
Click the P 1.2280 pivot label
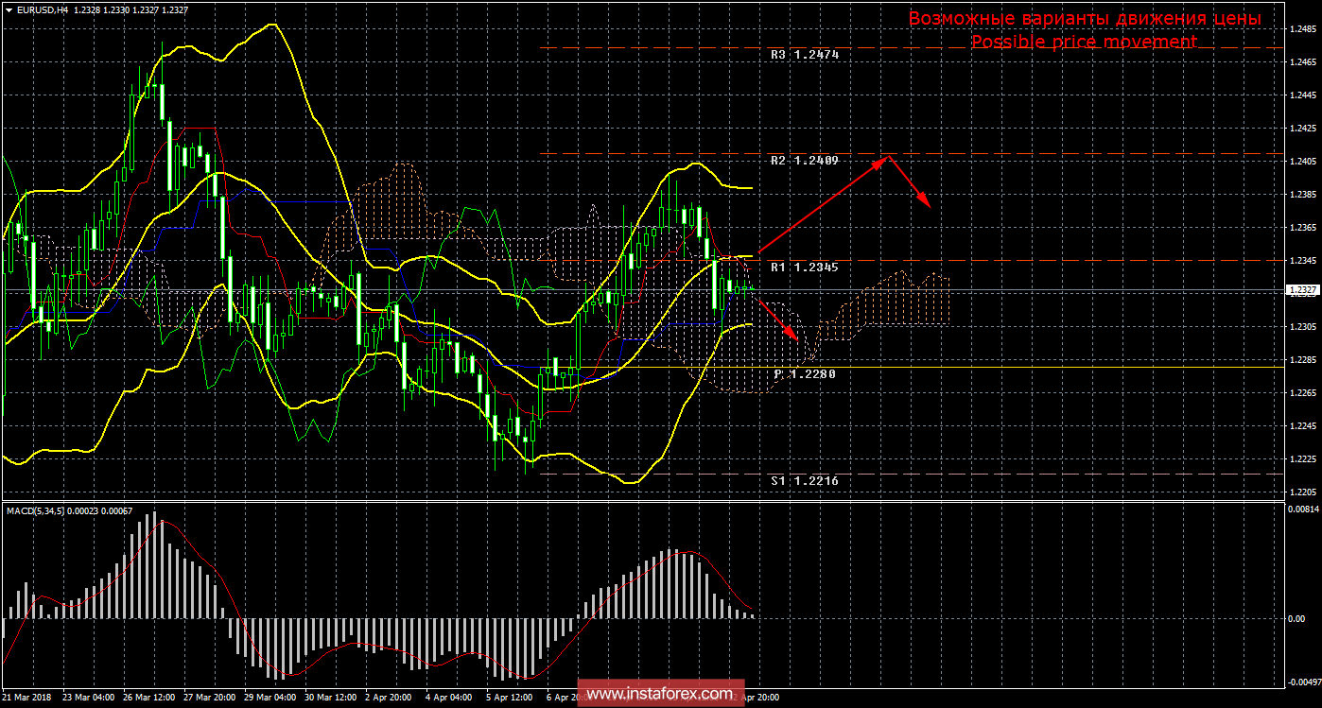pos(805,374)
